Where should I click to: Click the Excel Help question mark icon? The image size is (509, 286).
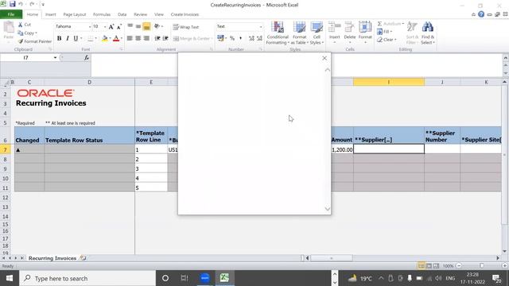point(481,14)
